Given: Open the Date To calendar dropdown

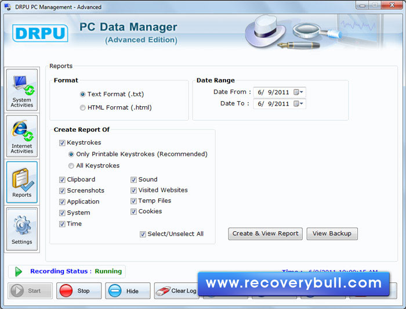Looking at the screenshot, I should pos(298,104).
